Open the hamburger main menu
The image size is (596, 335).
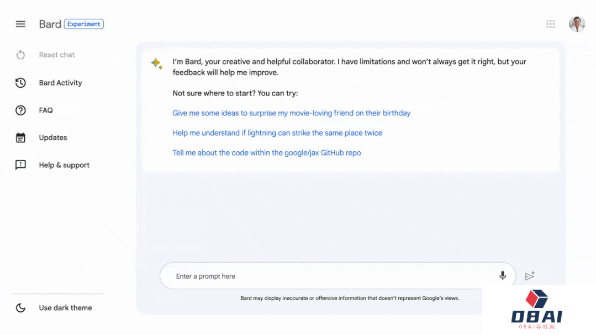20,24
